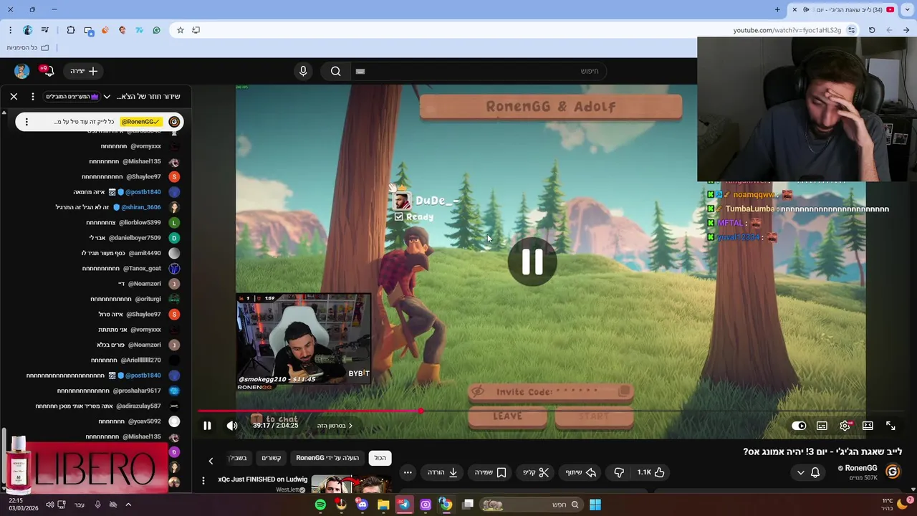
Task: Reload the page with the refresh icon
Action: pyautogui.click(x=872, y=30)
